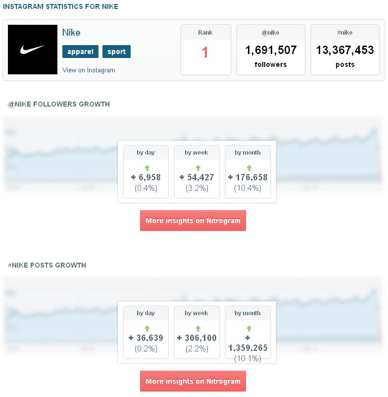The image size is (388, 397).
Task: Click followers by month green arrow
Action: point(248,168)
